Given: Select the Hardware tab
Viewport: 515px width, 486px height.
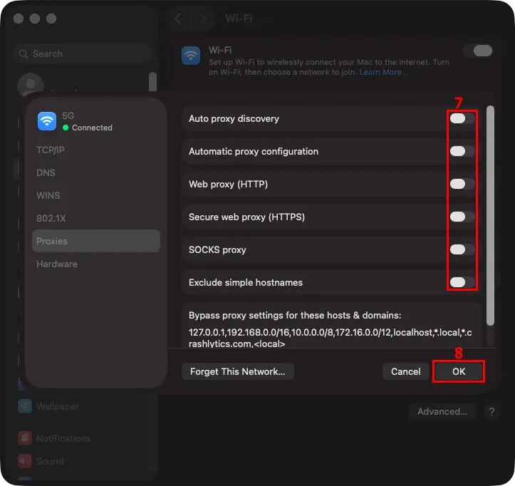Looking at the screenshot, I should click(57, 264).
